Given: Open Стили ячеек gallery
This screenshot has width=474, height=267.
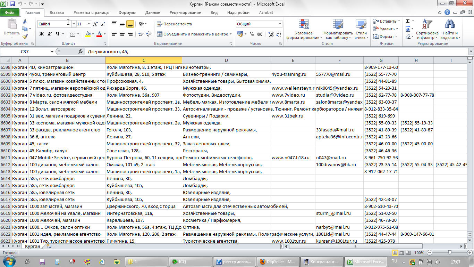Looking at the screenshot, I should (x=361, y=29).
